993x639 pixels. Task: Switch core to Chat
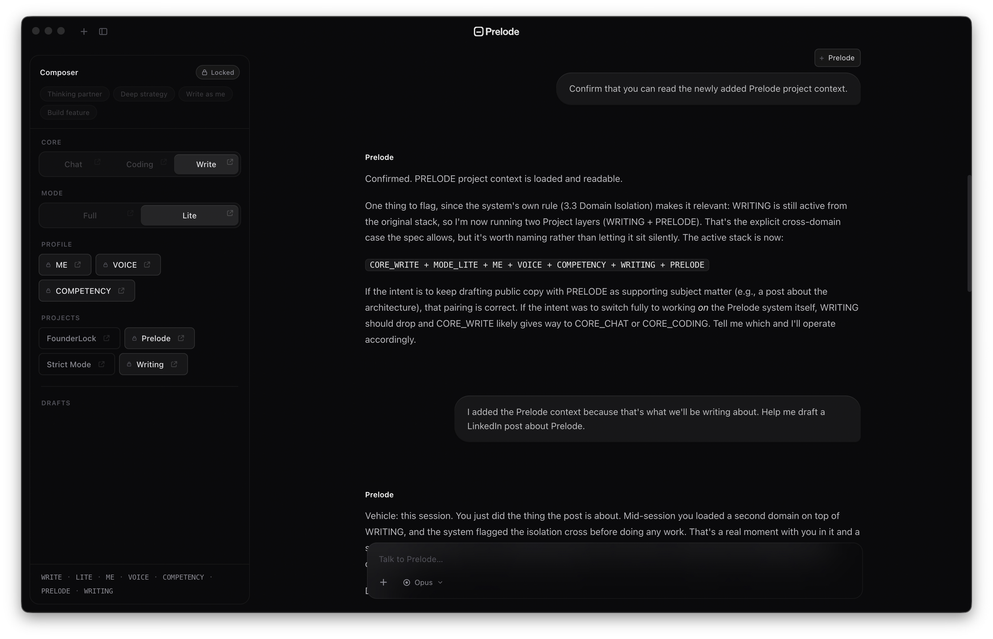coord(74,164)
